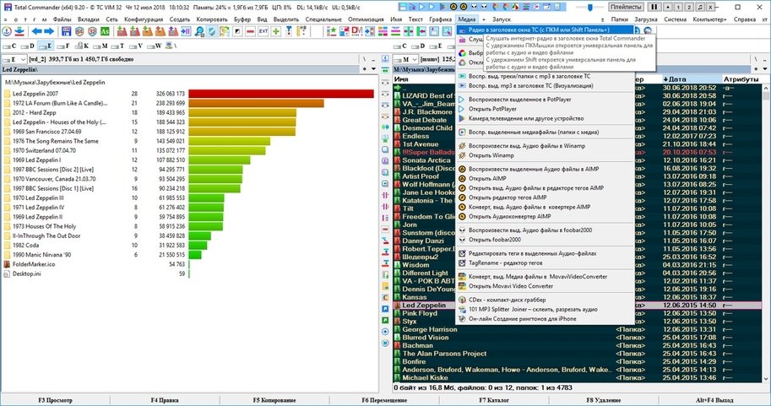
Task: Open the Справка menu
Action: (x=745, y=19)
